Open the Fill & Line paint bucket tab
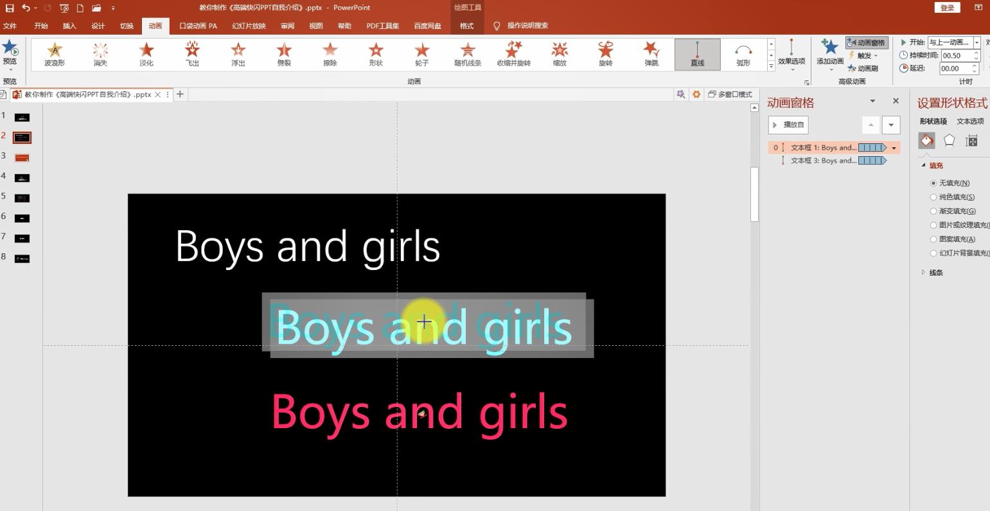This screenshot has height=511, width=990. pyautogui.click(x=926, y=141)
